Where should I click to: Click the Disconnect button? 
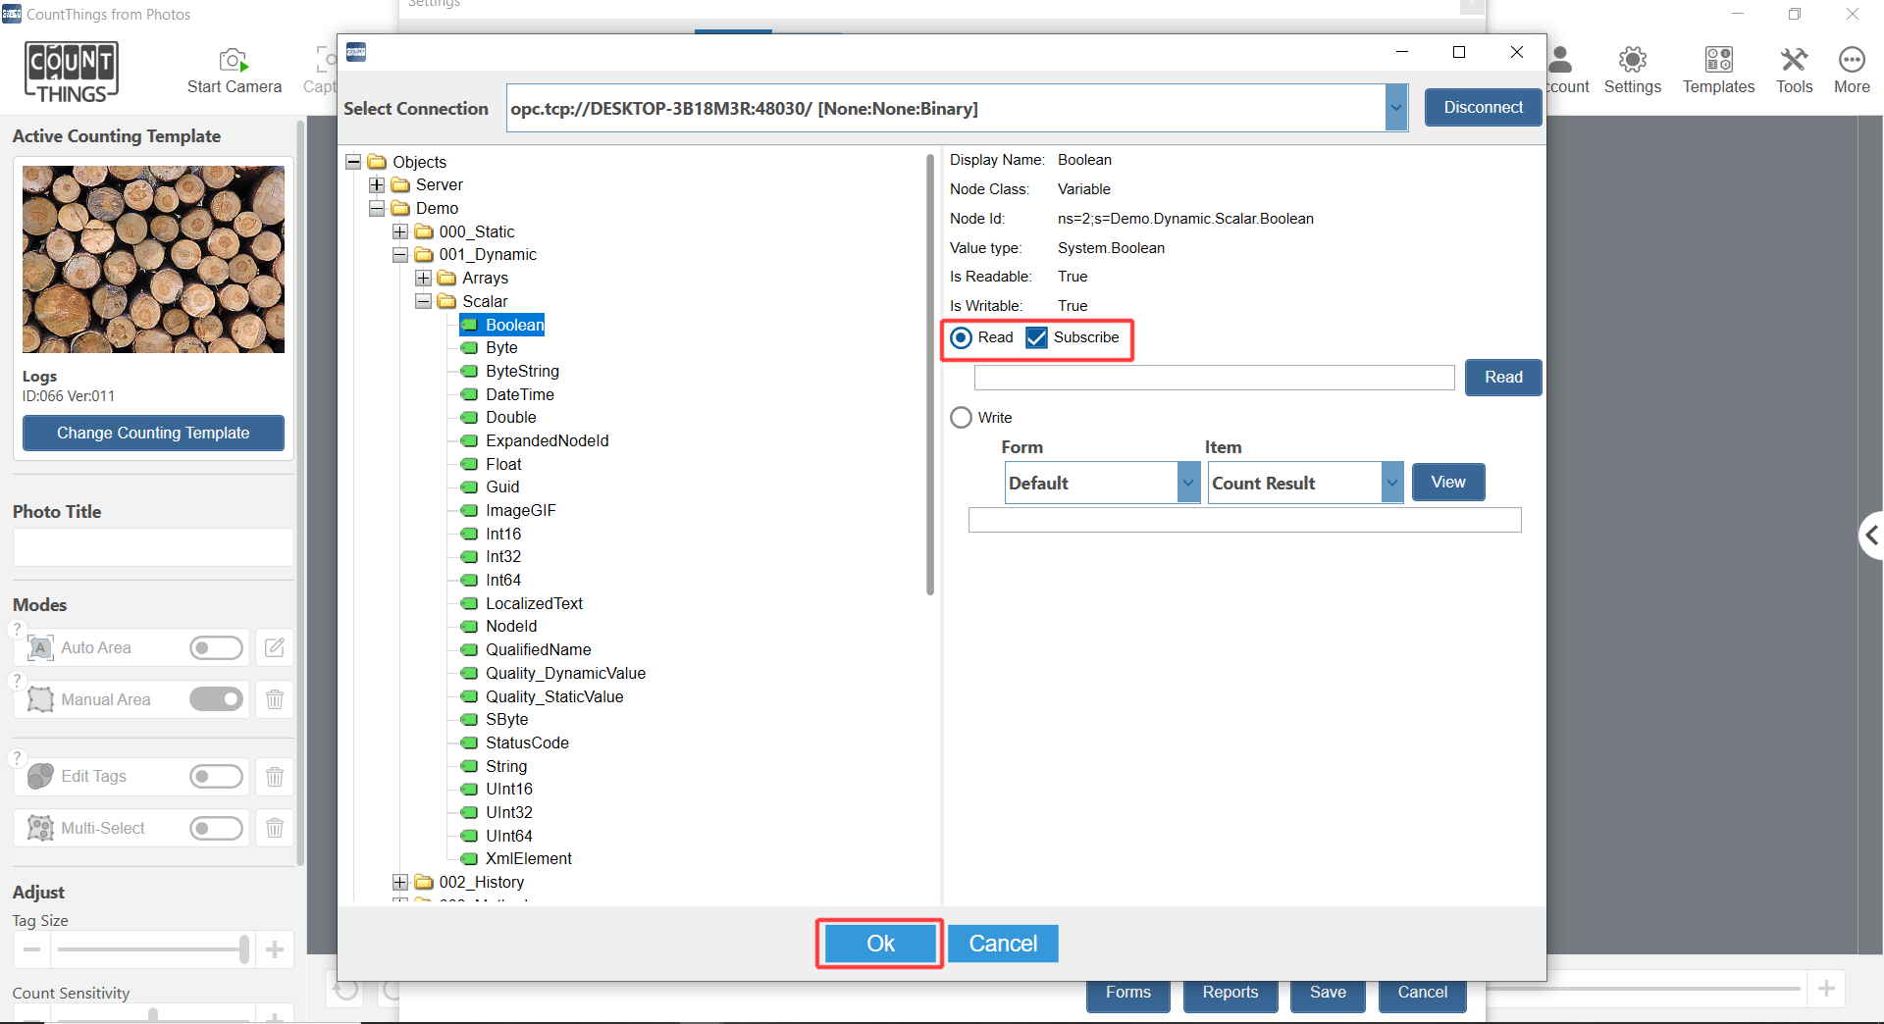[x=1482, y=108]
